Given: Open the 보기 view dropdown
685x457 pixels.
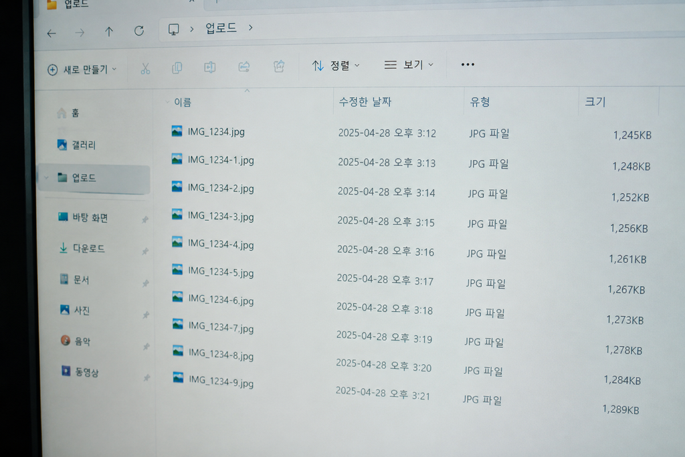Looking at the screenshot, I should pyautogui.click(x=409, y=65).
